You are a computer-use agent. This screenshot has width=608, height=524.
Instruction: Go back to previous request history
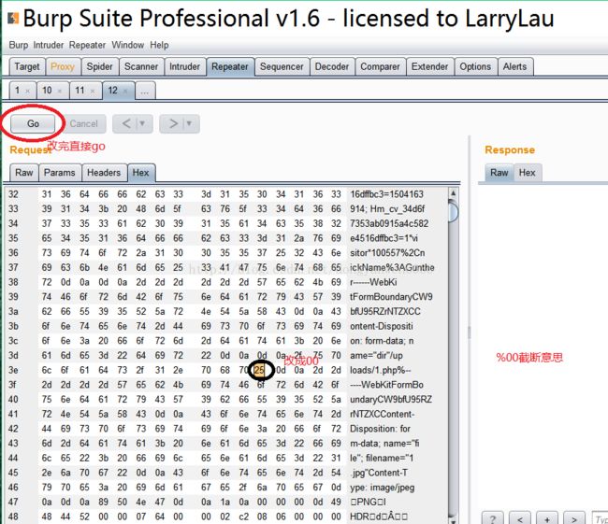pos(126,124)
